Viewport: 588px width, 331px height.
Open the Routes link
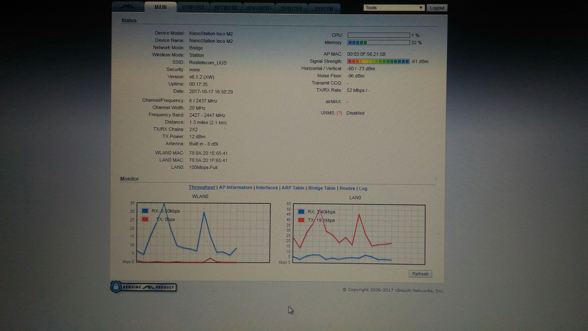click(x=347, y=188)
